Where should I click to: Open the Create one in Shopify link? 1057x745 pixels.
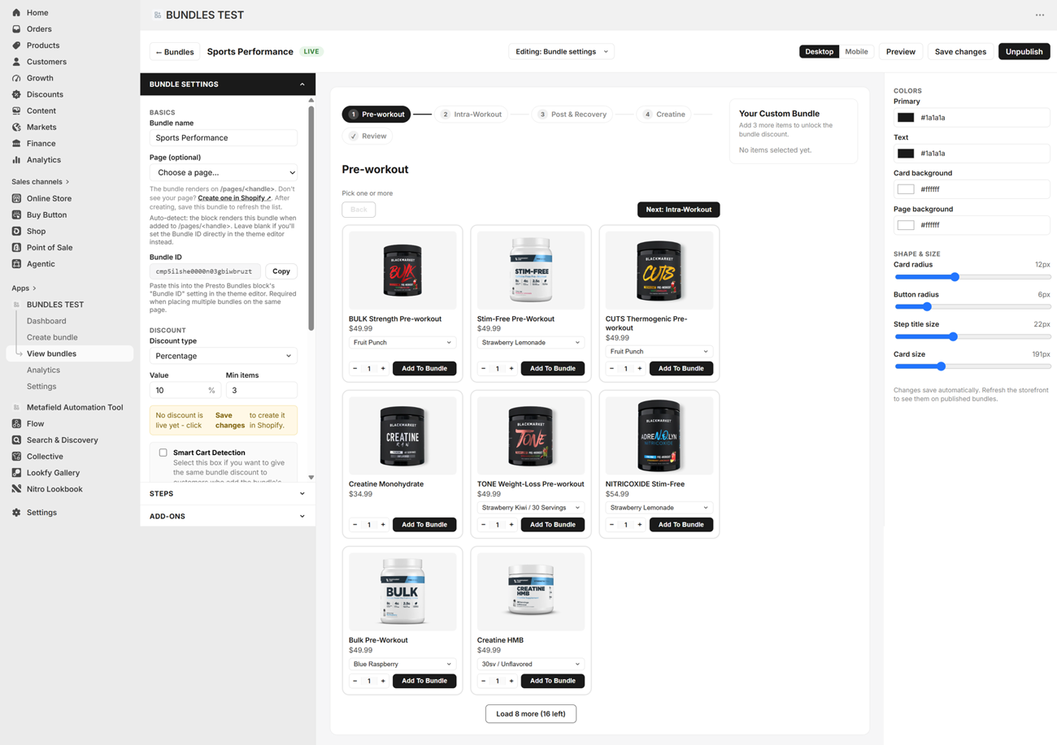(234, 197)
